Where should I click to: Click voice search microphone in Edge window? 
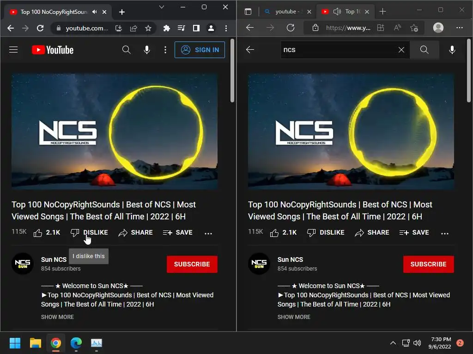452,50
